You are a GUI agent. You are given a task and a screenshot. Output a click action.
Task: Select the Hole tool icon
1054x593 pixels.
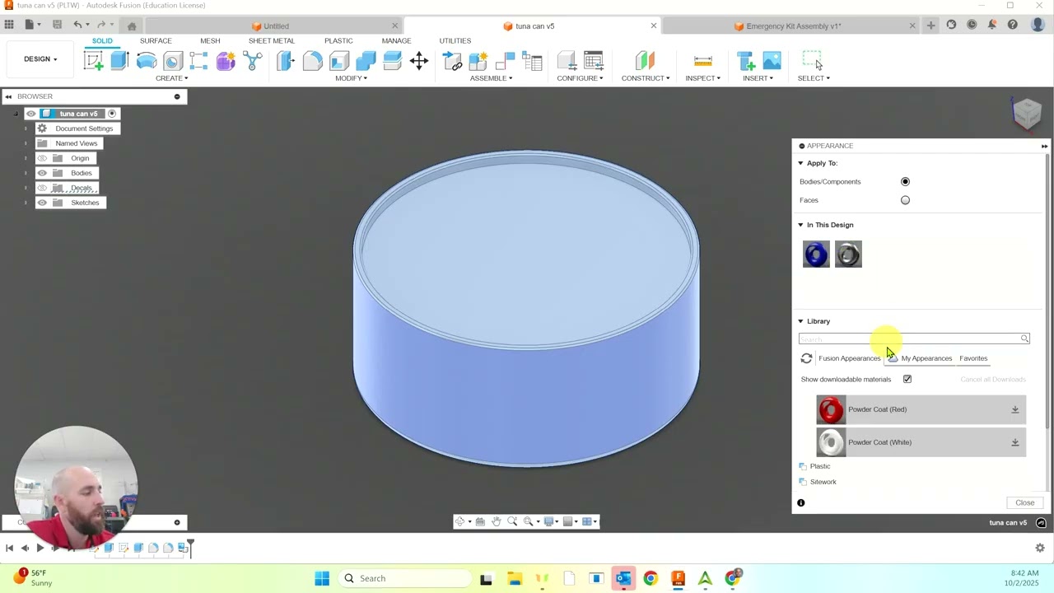(x=173, y=60)
